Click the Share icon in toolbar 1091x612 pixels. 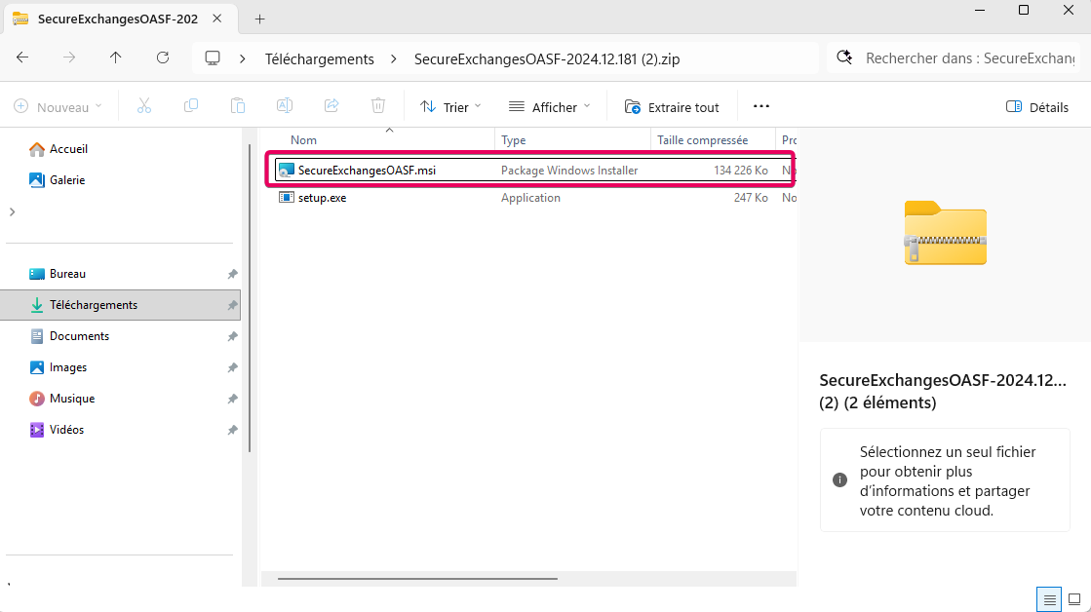click(331, 106)
